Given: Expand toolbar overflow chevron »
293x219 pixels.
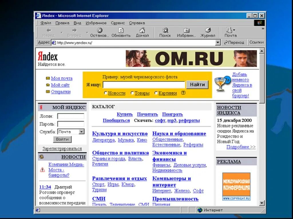Looking at the screenshot, I should (263, 29).
